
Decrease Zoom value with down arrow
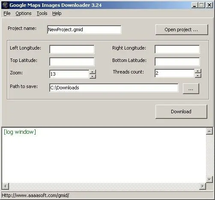pyautogui.click(x=93, y=76)
